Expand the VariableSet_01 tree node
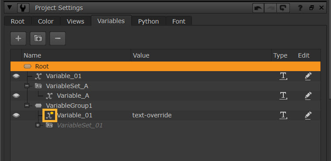 click(38, 125)
